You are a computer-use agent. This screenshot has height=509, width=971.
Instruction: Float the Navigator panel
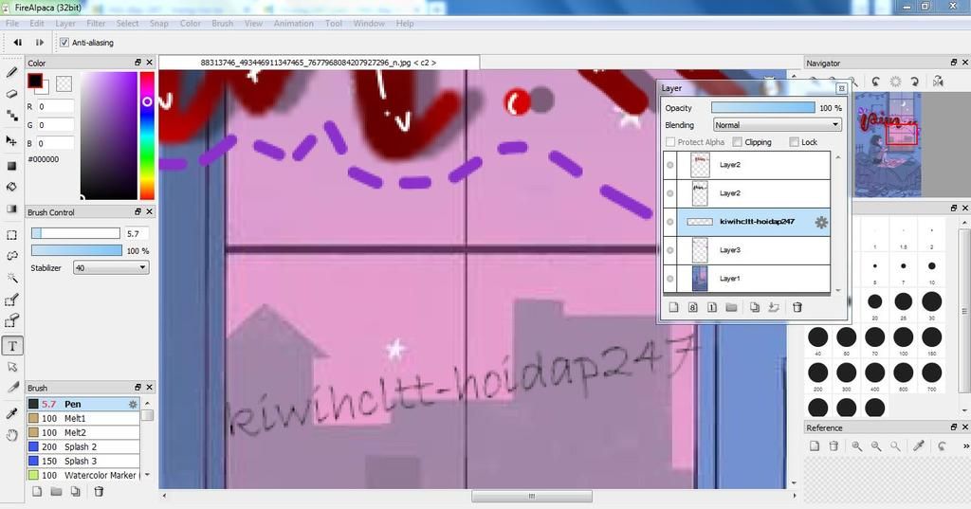coord(954,63)
